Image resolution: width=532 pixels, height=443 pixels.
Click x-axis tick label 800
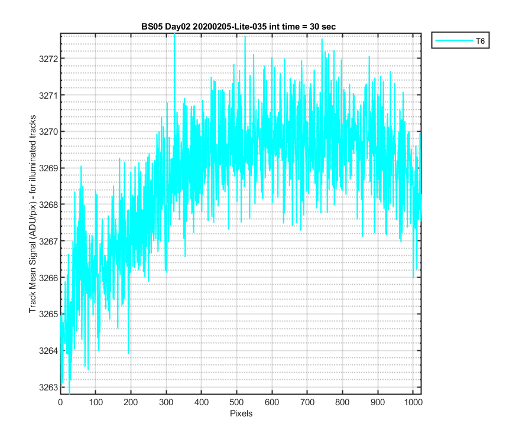click(342, 402)
